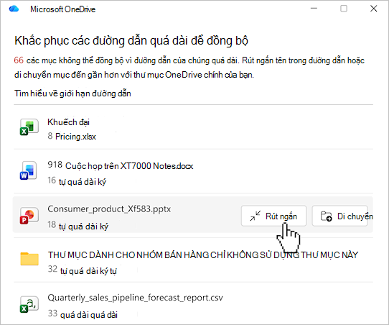
Task: Select THƯ MỤC DÀNH CHO NHÓM BÁN HÀNG folder row
Action: click(x=193, y=260)
